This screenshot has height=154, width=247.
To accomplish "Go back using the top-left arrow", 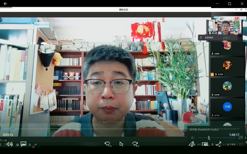I will click(x=5, y=3).
